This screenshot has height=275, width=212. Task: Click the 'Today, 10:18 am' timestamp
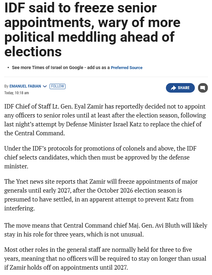coord(17,93)
